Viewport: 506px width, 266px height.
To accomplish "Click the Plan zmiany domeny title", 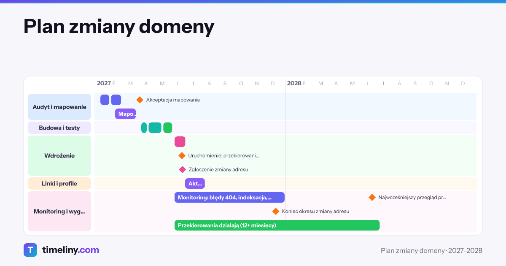I will click(119, 26).
